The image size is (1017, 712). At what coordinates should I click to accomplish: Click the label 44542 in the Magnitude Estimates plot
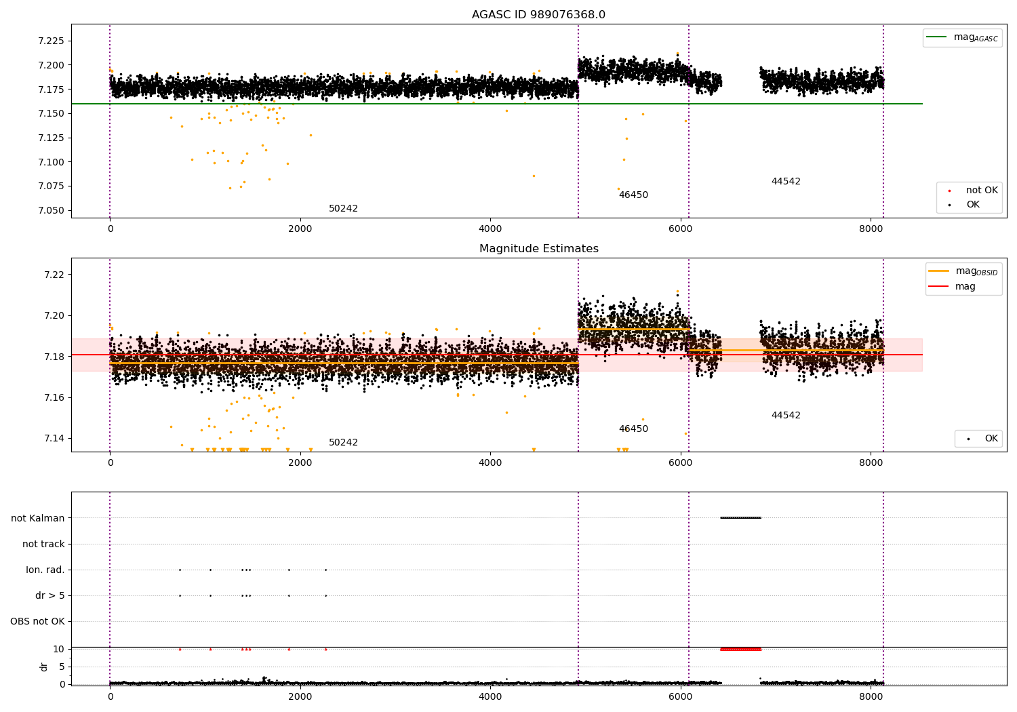(x=786, y=416)
